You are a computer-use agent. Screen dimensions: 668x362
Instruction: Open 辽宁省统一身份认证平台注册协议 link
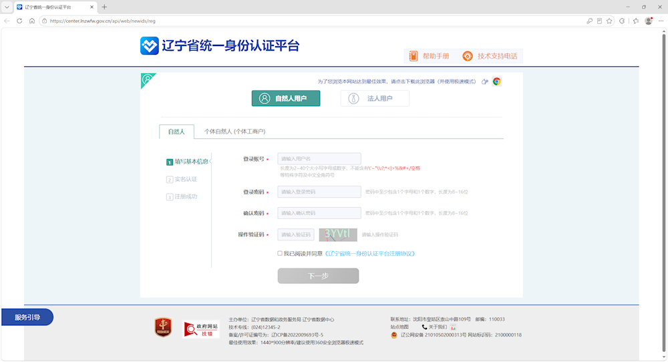370,253
